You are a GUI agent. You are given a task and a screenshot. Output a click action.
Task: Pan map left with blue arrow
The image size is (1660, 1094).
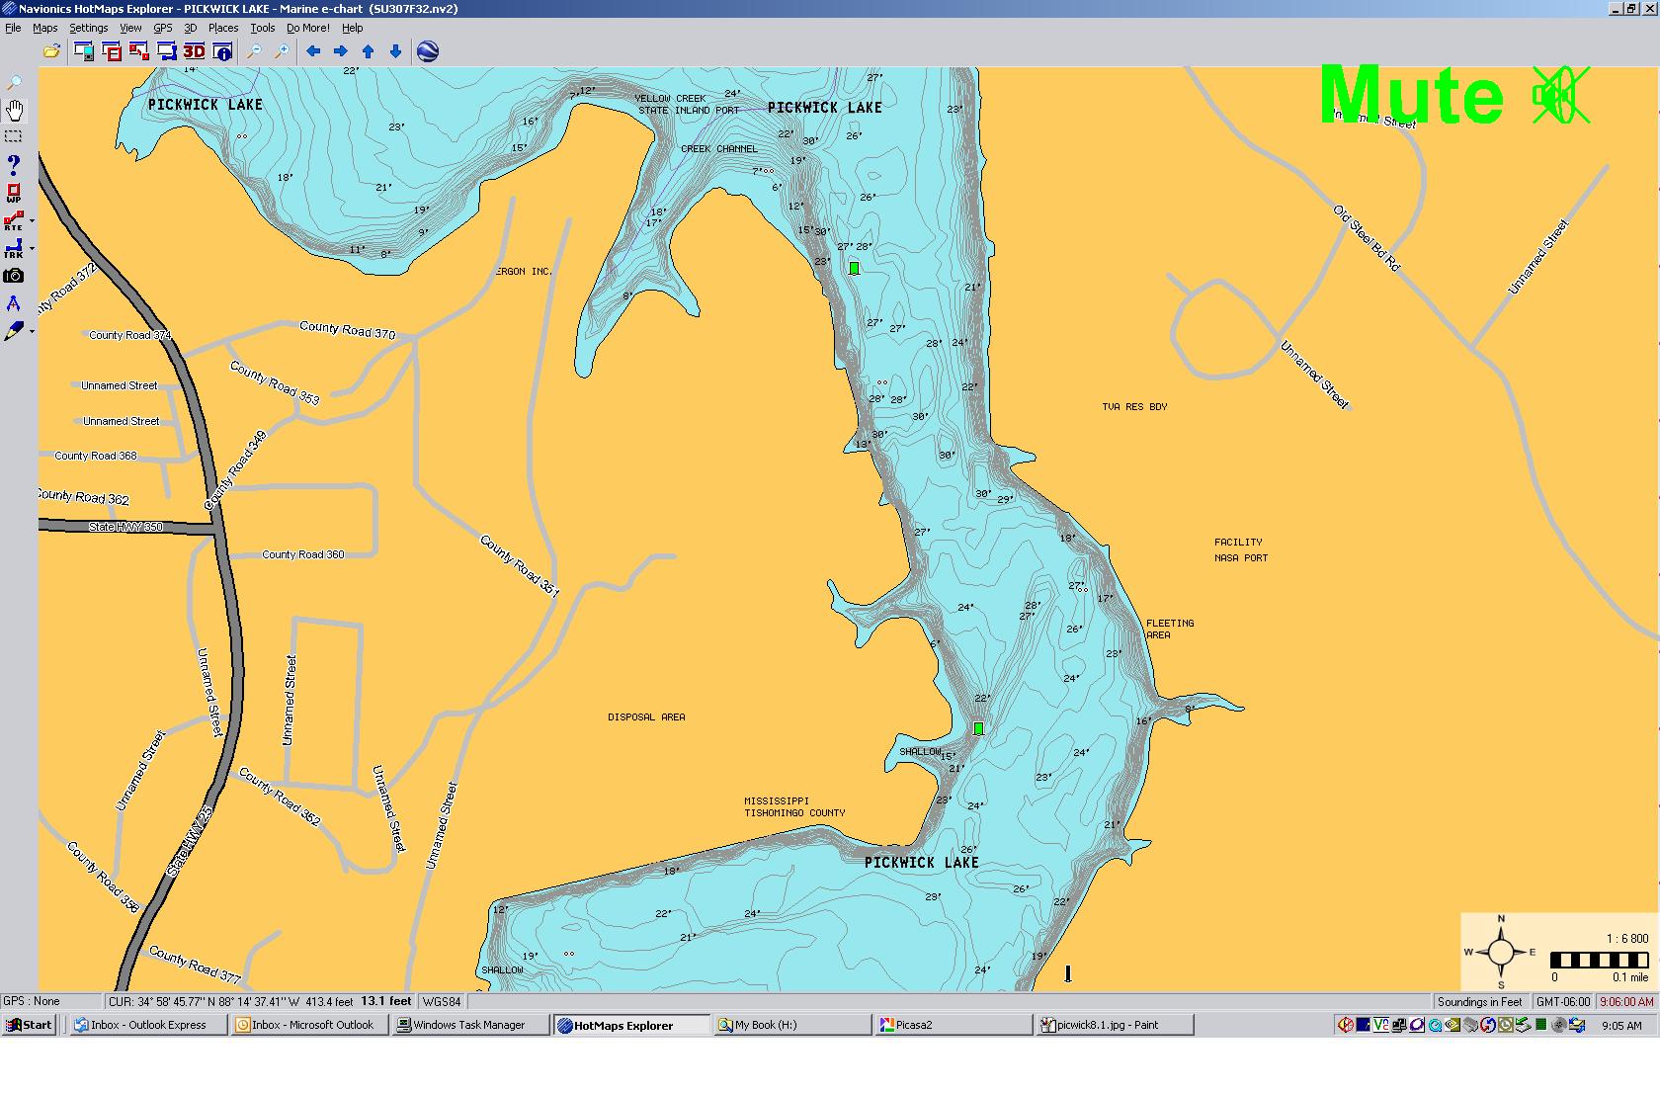[x=313, y=52]
